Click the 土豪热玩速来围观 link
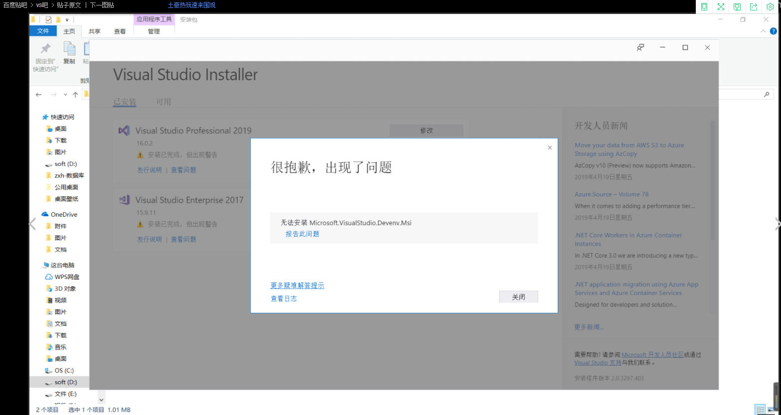Image resolution: width=781 pixels, height=415 pixels. click(x=191, y=5)
